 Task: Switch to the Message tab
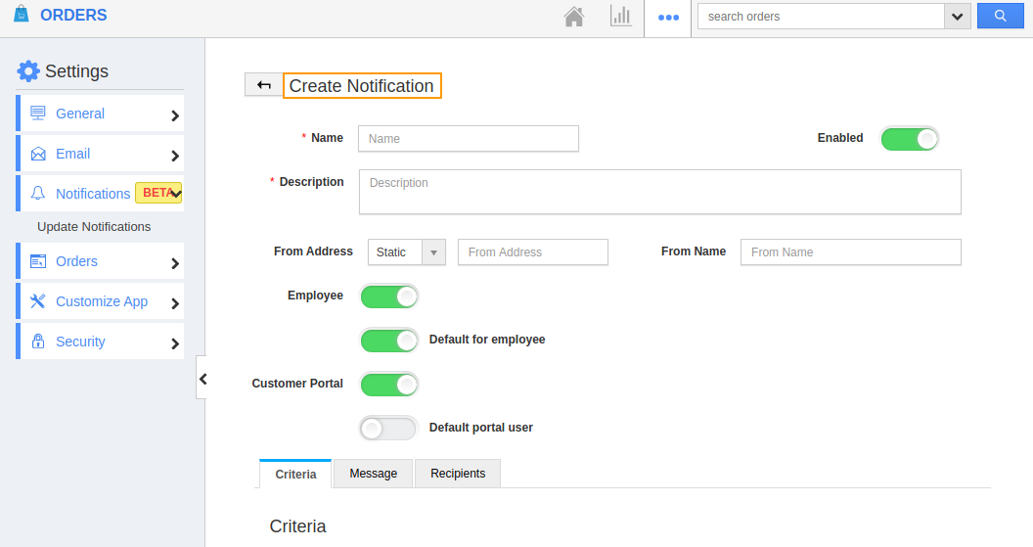point(373,474)
